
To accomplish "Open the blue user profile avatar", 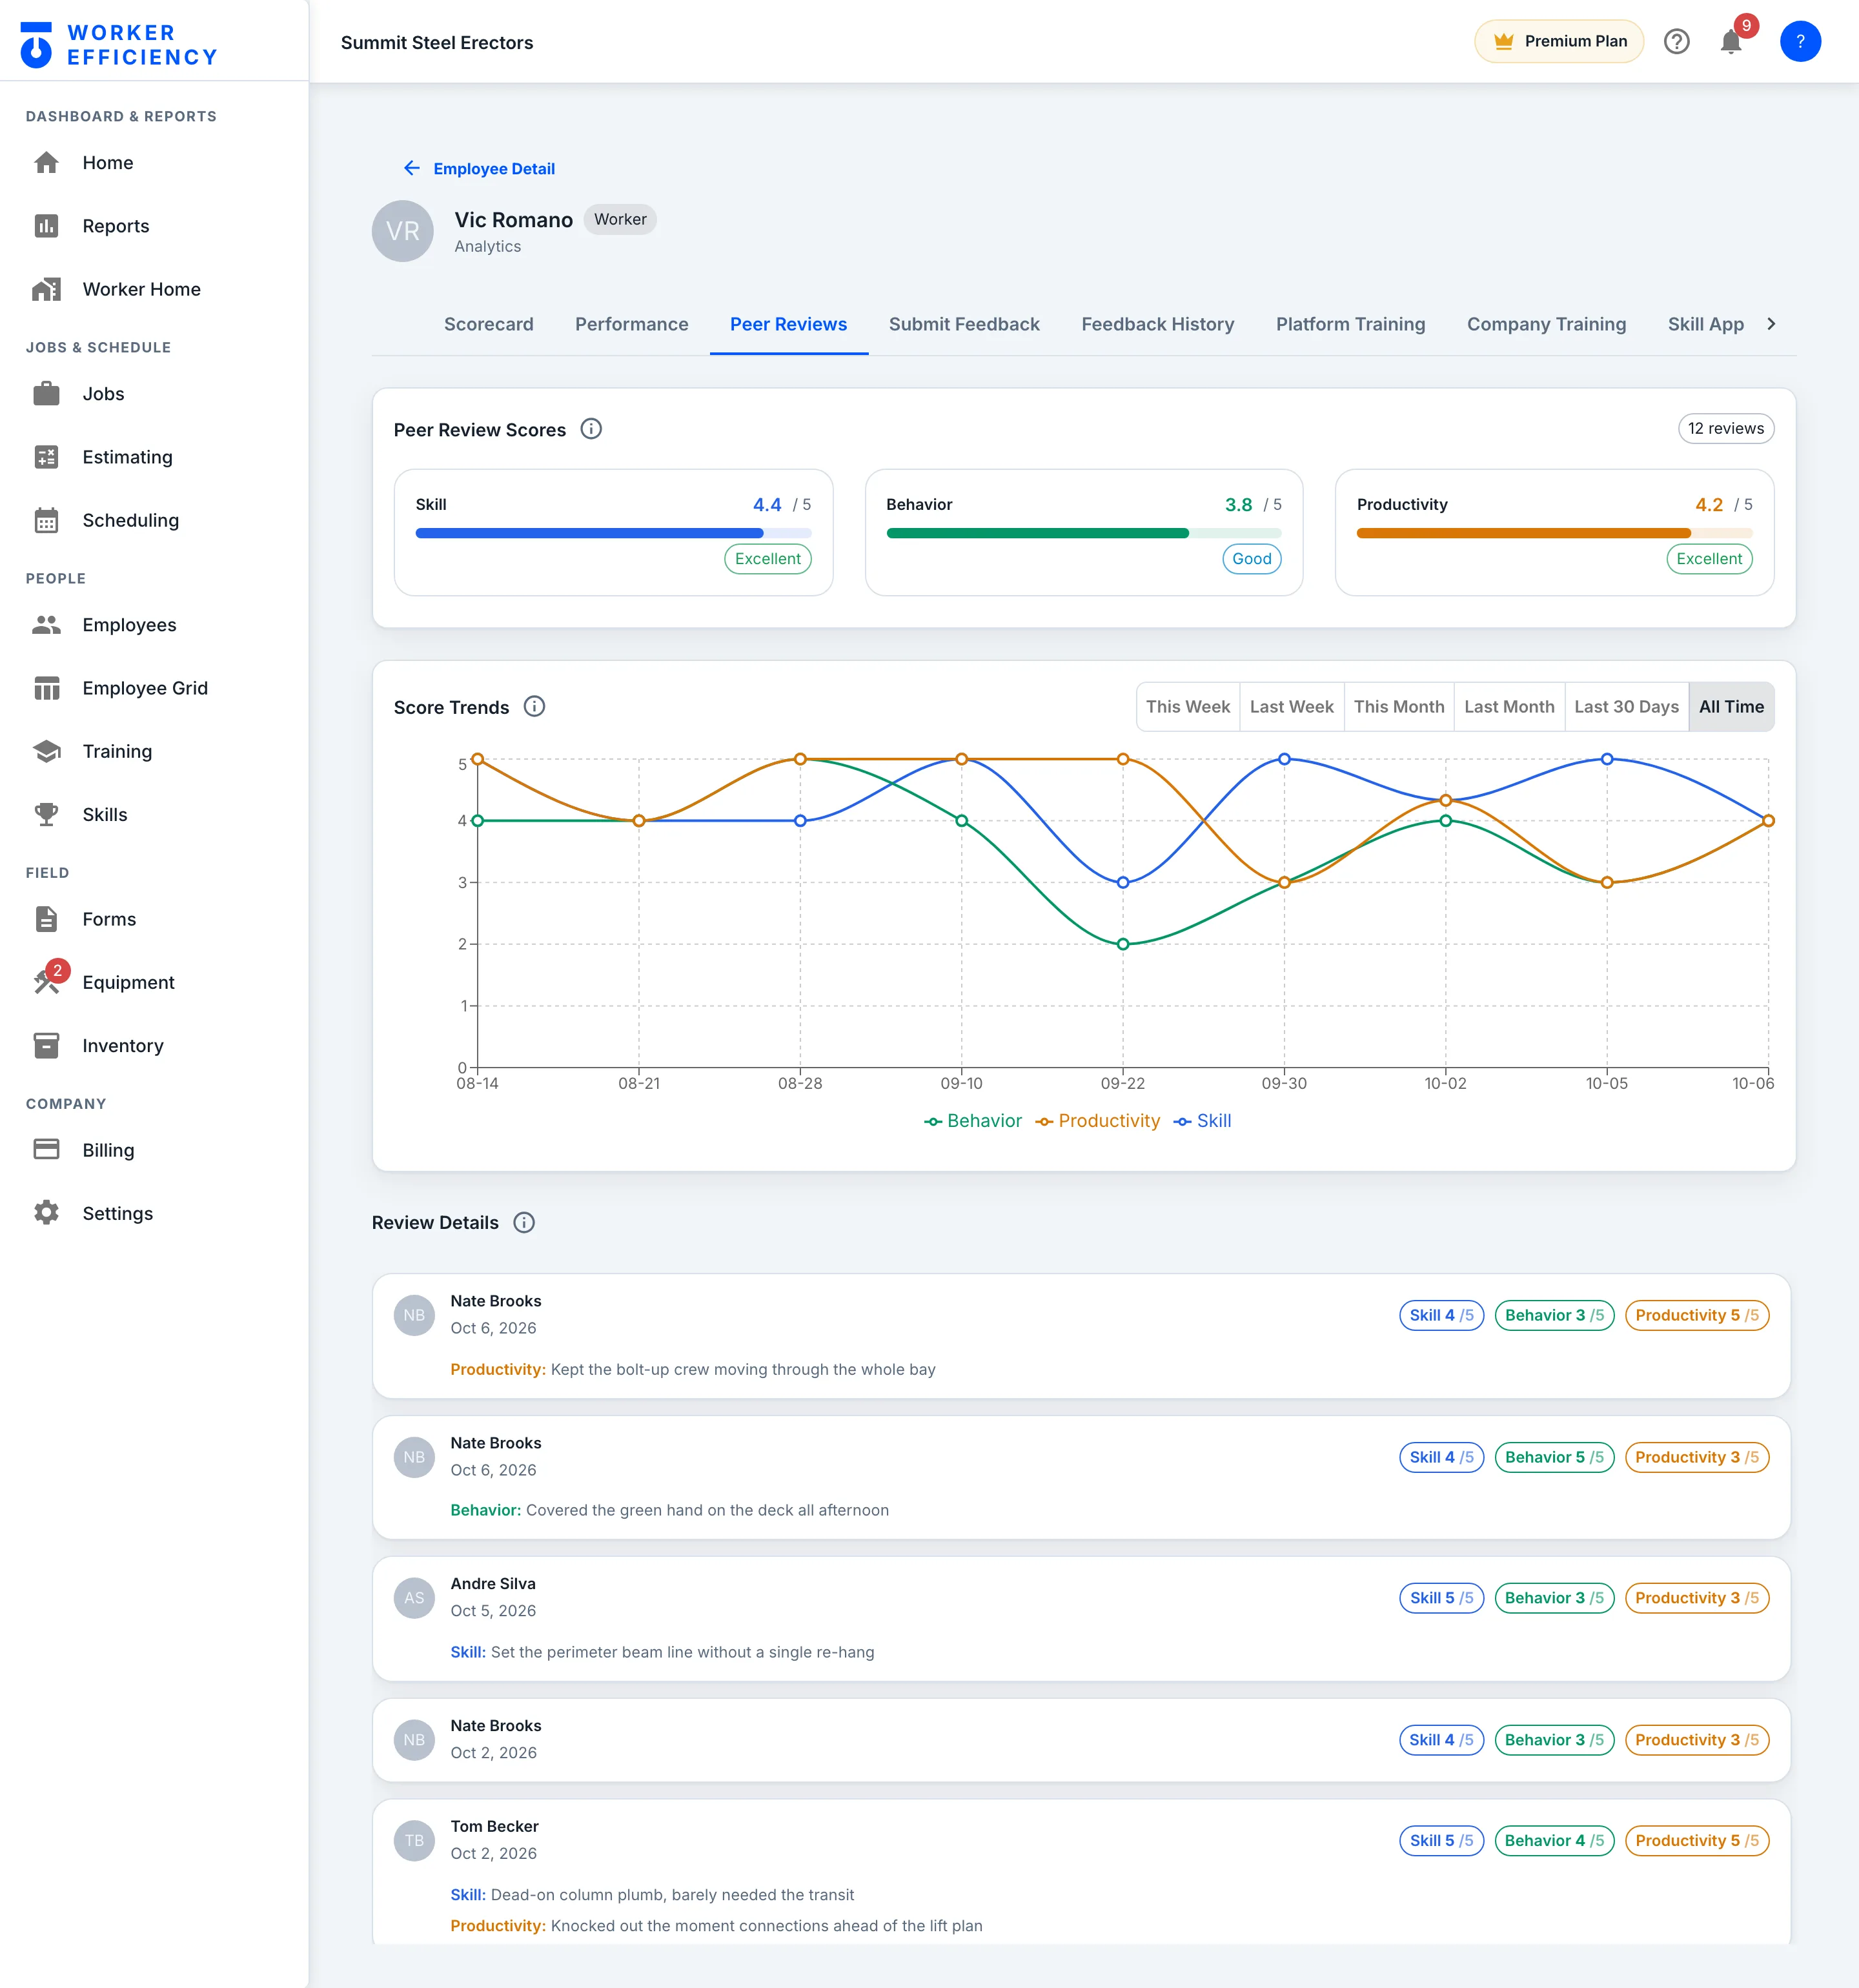I will [1800, 41].
